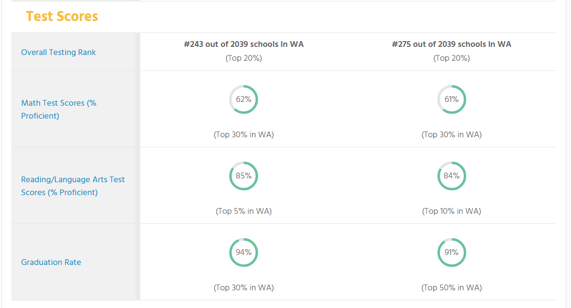Click the 62% math proficiency circle
571x308 pixels.
(244, 99)
